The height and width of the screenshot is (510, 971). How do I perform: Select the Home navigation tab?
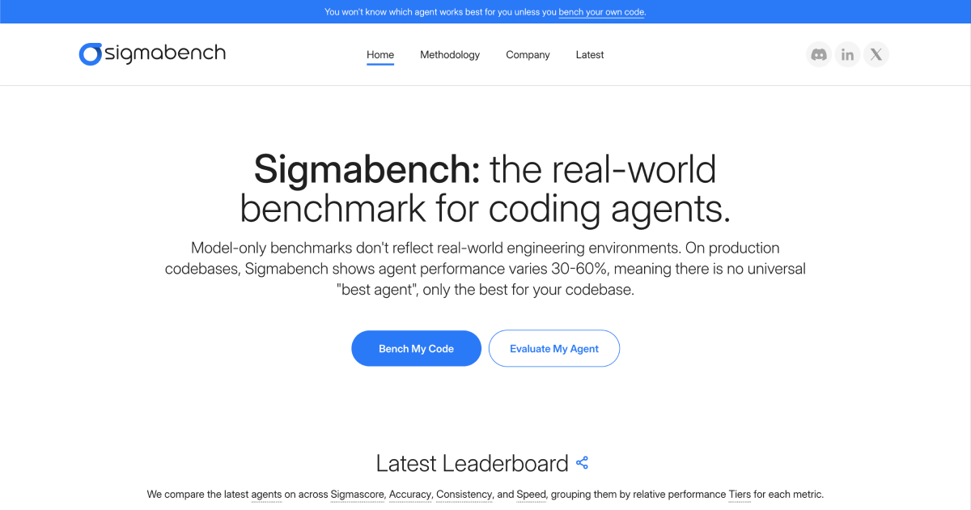(380, 55)
